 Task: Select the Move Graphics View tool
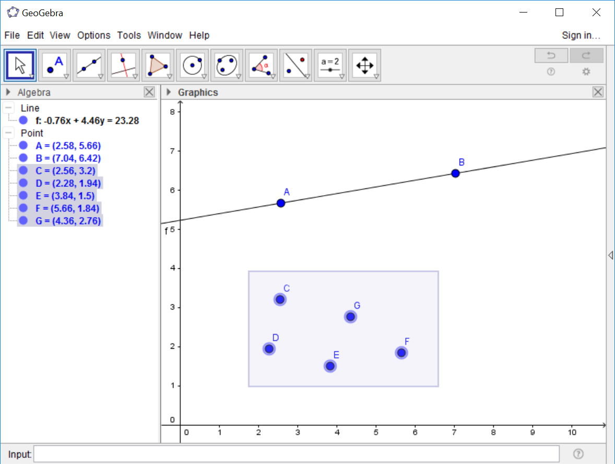(365, 65)
